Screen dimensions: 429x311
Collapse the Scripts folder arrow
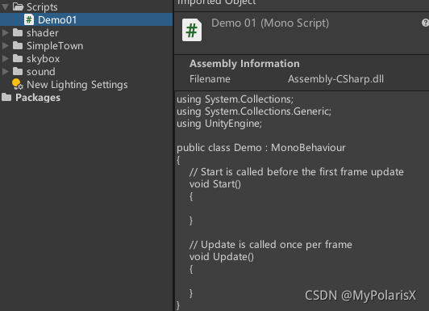pos(5,6)
